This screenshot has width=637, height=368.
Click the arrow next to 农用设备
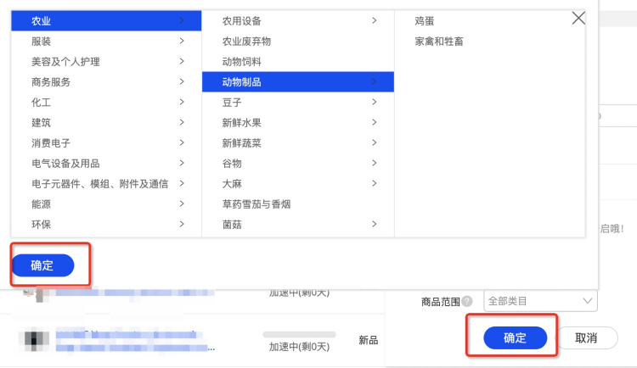374,20
